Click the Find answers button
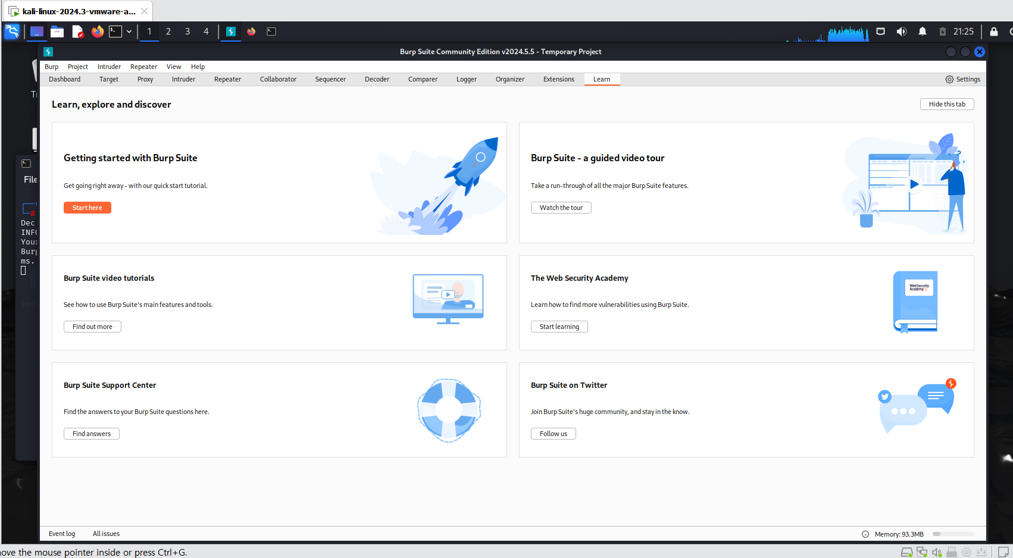Image resolution: width=1013 pixels, height=558 pixels. 92,434
